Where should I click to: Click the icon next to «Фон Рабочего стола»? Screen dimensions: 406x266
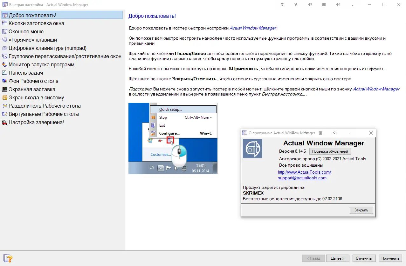(4, 81)
